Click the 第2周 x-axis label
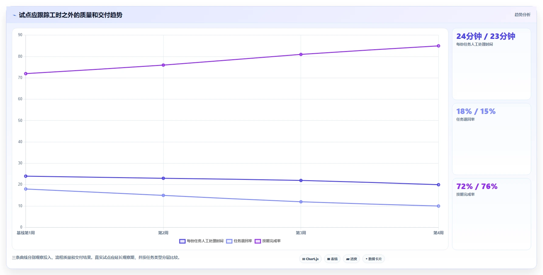Image resolution: width=543 pixels, height=275 pixels. tap(163, 233)
